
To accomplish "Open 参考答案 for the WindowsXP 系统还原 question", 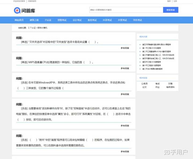I will click(x=125, y=94).
